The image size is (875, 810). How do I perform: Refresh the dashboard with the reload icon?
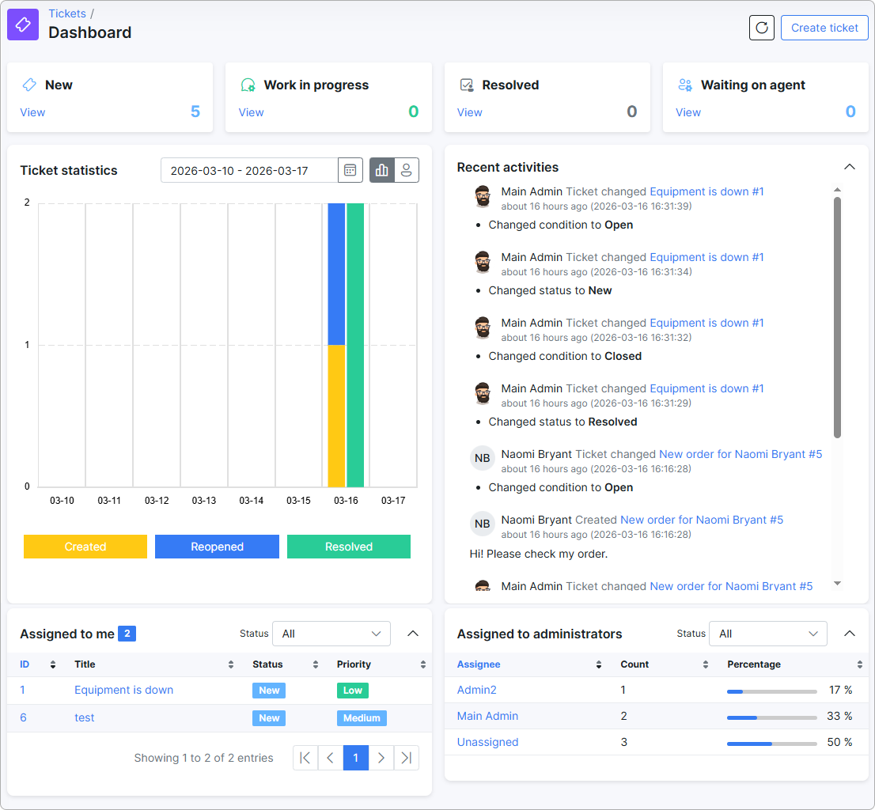click(761, 28)
